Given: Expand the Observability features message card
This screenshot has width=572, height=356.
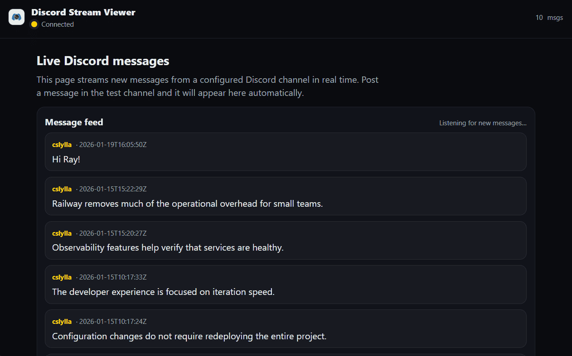Looking at the screenshot, I should pyautogui.click(x=286, y=240).
